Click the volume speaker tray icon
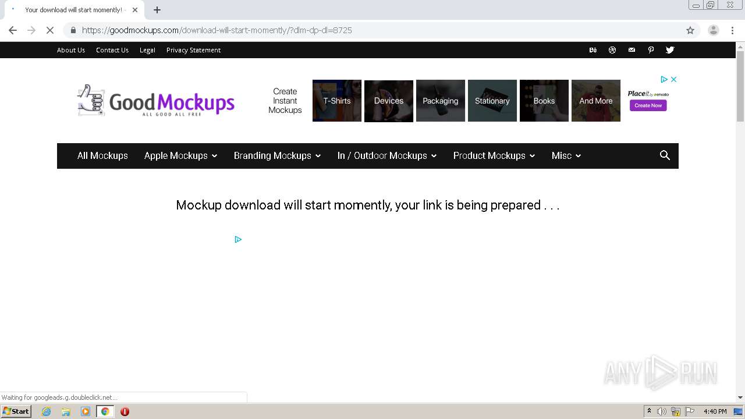Screen dimensions: 745x419 pyautogui.click(x=662, y=411)
